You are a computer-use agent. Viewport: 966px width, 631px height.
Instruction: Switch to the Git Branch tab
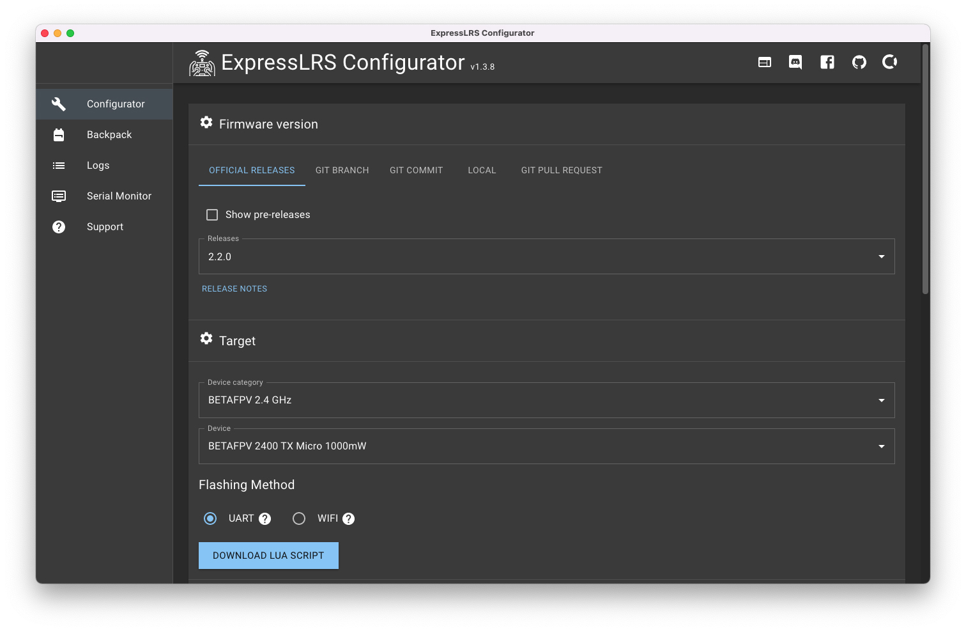pyautogui.click(x=342, y=171)
